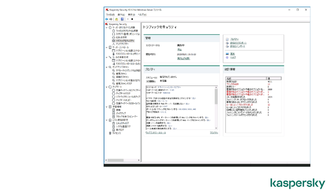335x191 pixels.
Task: Click the export settings arrow icon
Action: tap(227, 43)
